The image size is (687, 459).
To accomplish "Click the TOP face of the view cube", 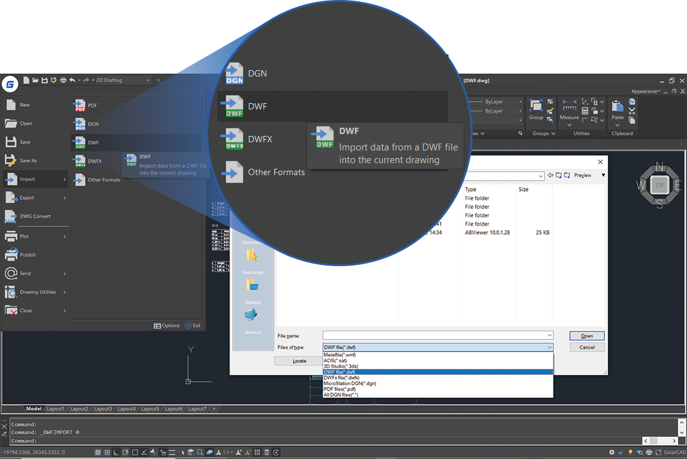I will click(x=659, y=185).
